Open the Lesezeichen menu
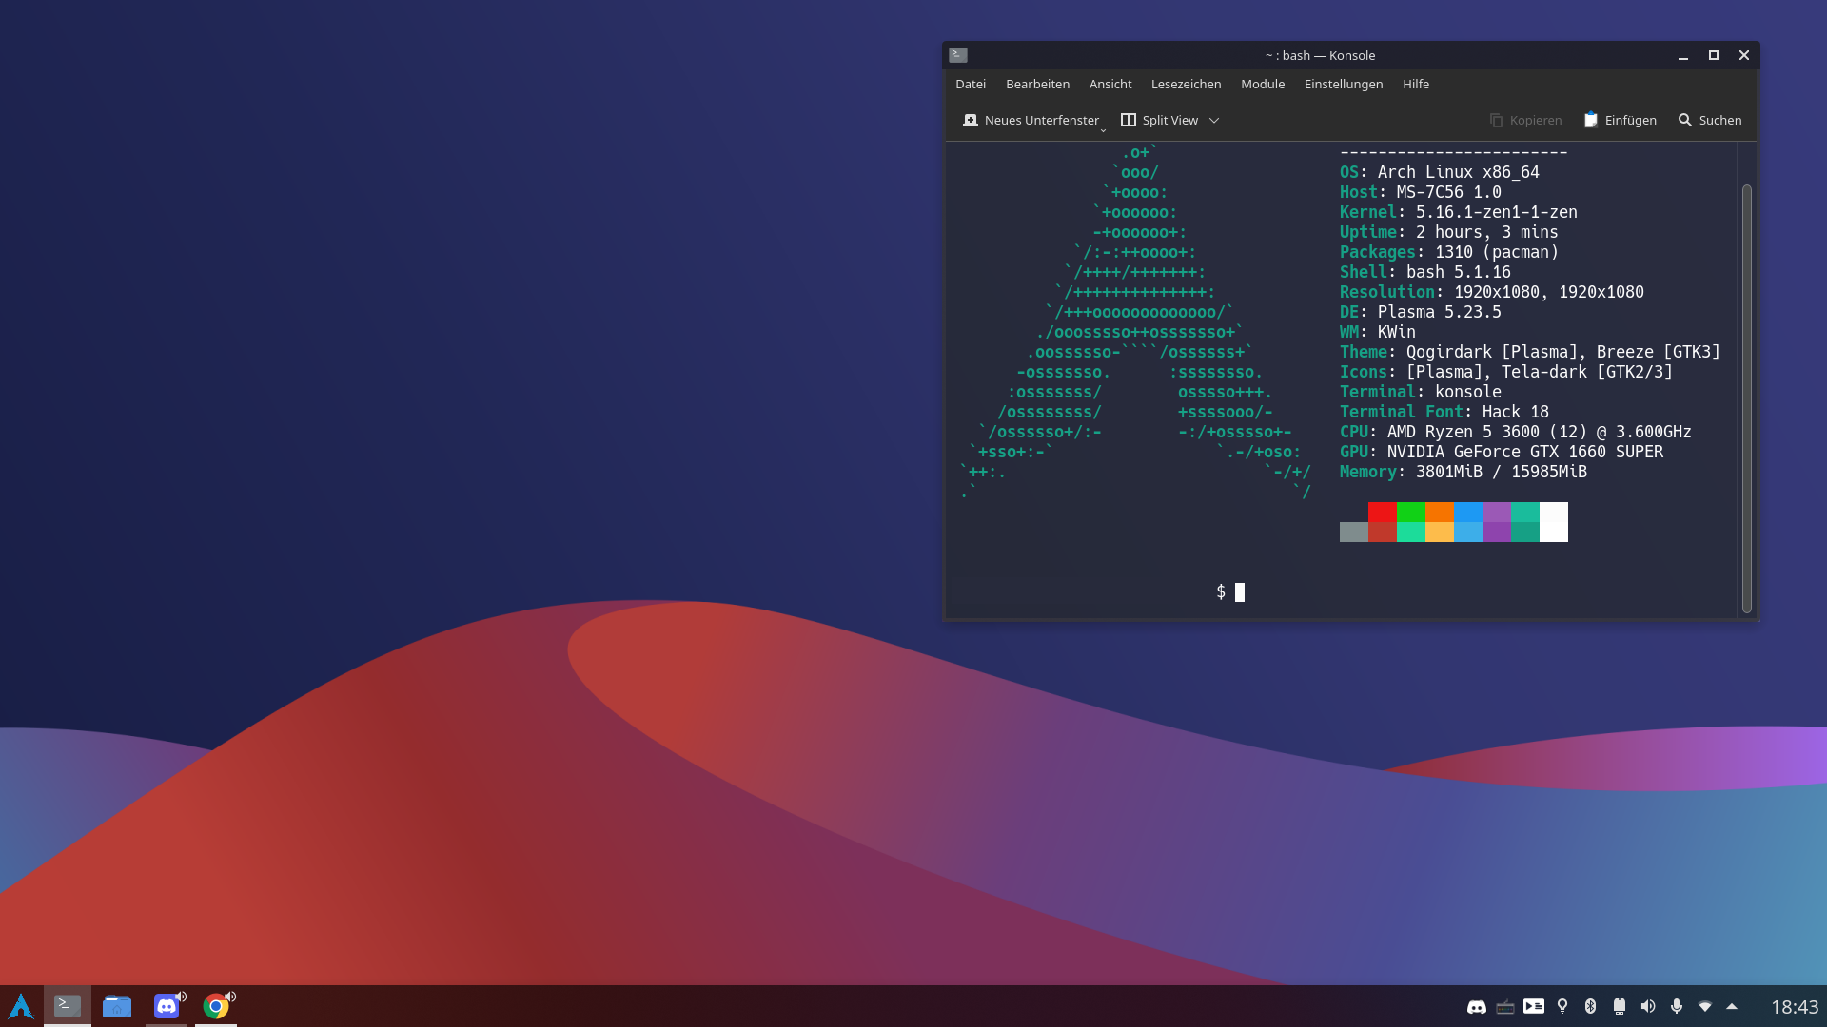This screenshot has width=1827, height=1027. pyautogui.click(x=1186, y=84)
